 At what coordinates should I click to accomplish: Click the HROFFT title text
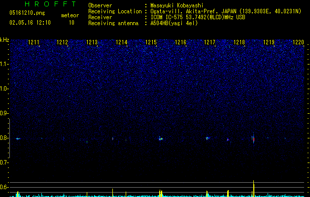50,4
